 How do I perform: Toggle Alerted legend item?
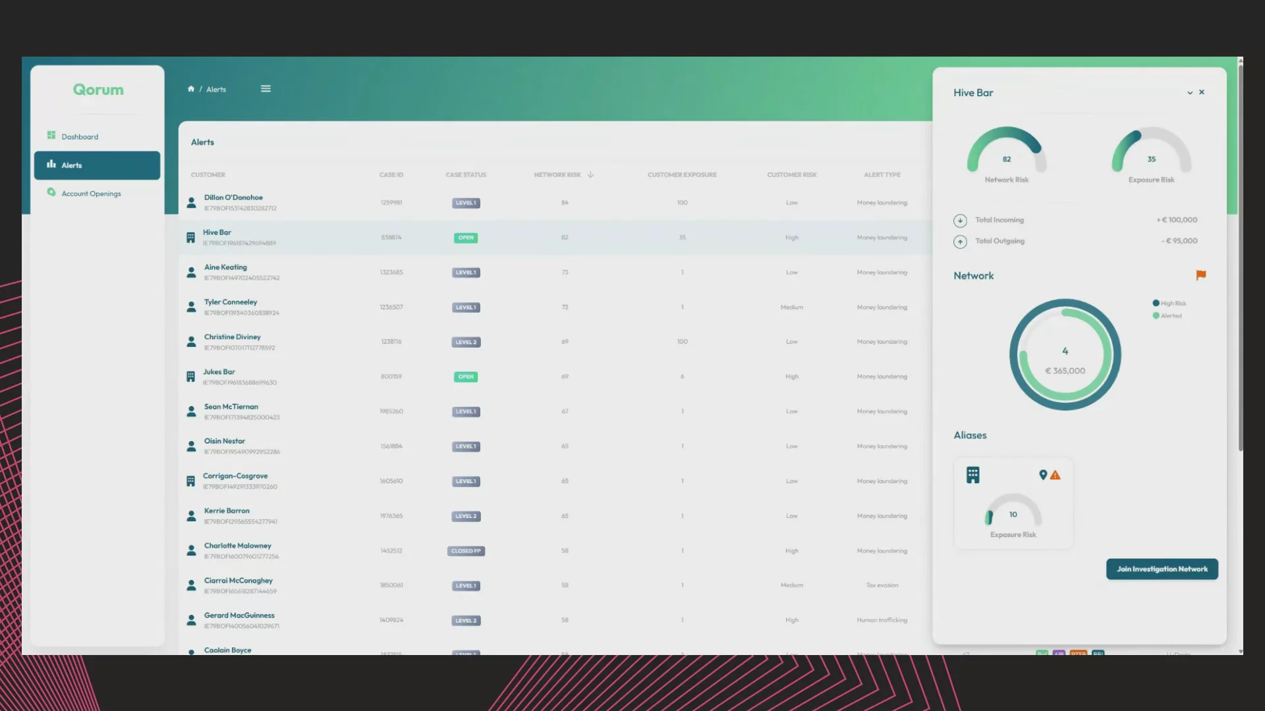click(x=1167, y=316)
